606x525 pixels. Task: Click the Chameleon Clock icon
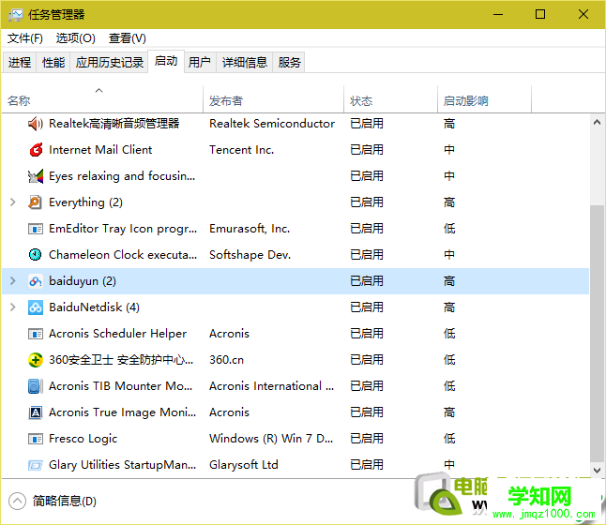coord(36,255)
